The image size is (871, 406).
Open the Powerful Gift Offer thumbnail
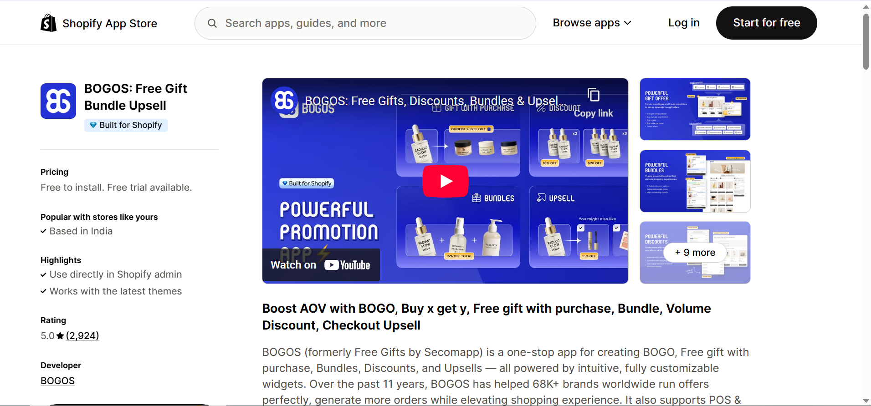click(695, 109)
